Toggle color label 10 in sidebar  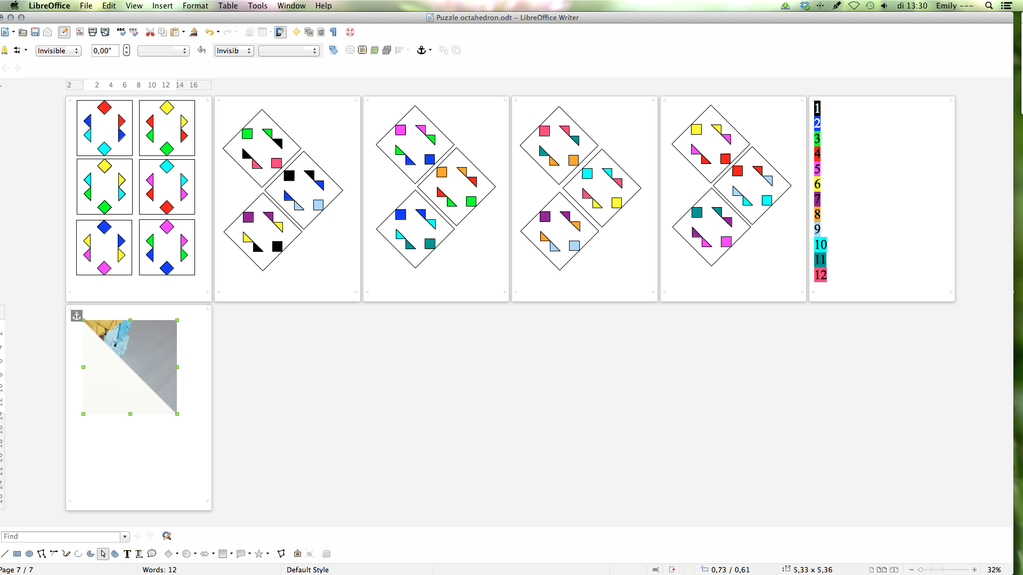(x=820, y=244)
